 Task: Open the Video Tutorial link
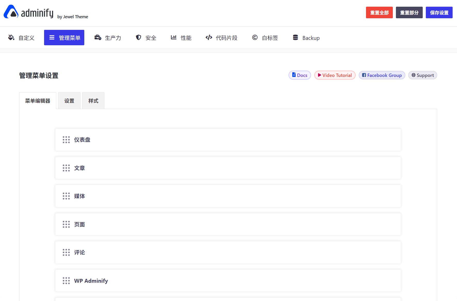pos(335,75)
